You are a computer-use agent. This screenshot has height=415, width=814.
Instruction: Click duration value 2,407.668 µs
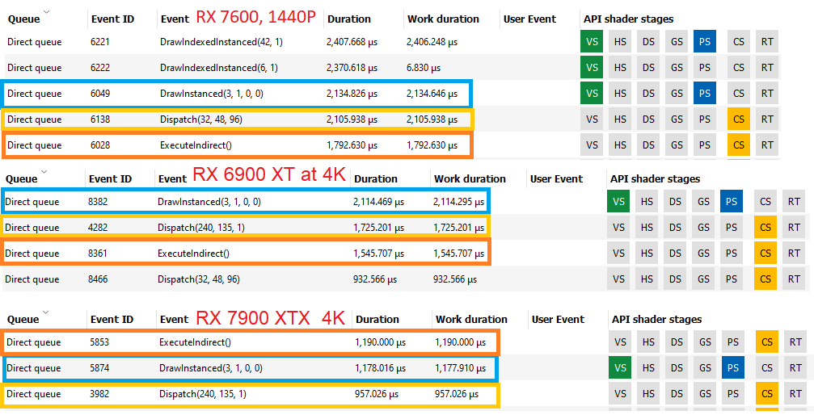tap(352, 42)
